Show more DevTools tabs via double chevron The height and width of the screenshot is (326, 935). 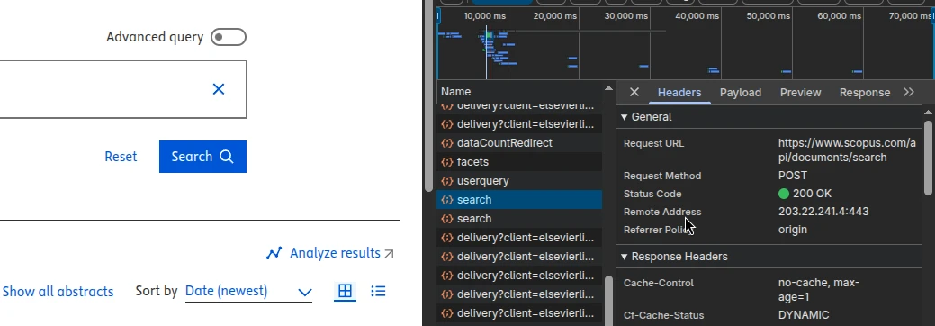909,92
